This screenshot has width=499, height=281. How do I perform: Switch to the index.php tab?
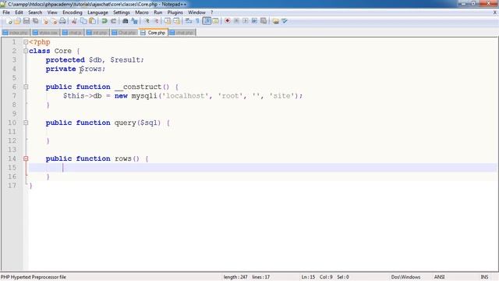16,33
